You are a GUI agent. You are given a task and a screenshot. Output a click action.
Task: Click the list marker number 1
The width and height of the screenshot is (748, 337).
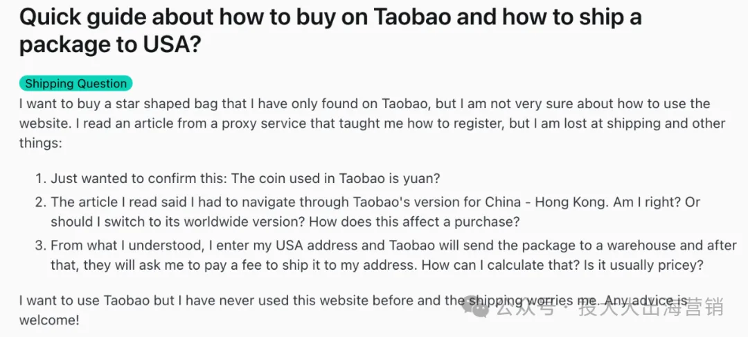point(41,178)
